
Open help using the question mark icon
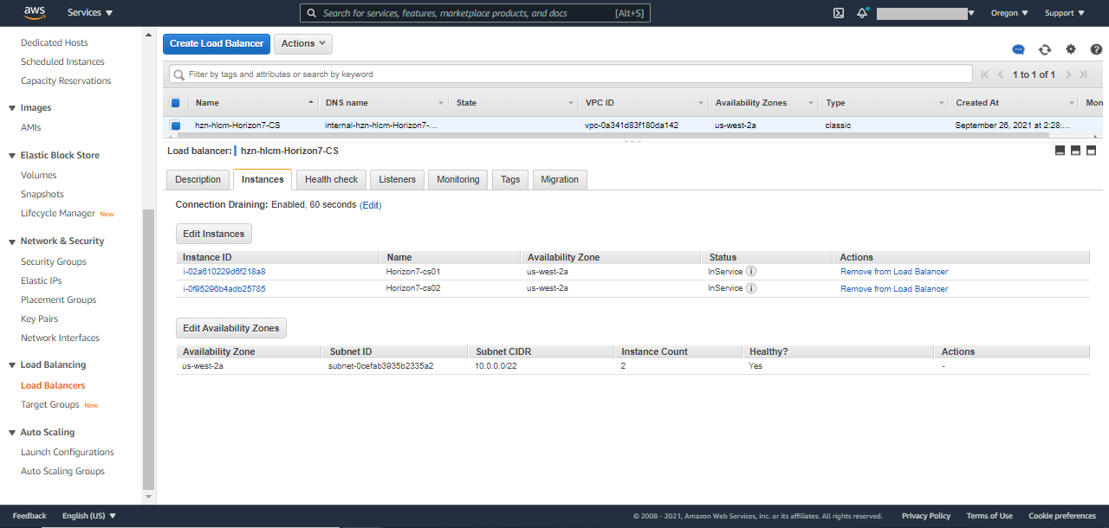coord(1095,49)
